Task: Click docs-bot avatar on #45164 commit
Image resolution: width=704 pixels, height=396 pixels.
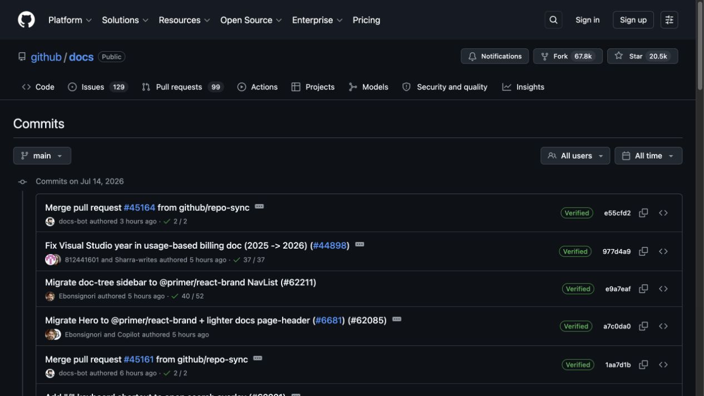Action: point(50,221)
